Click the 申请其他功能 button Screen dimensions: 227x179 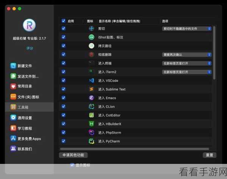coord(73,155)
